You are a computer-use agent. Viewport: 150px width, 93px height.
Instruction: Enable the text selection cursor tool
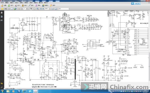pyautogui.click(x=31, y=9)
